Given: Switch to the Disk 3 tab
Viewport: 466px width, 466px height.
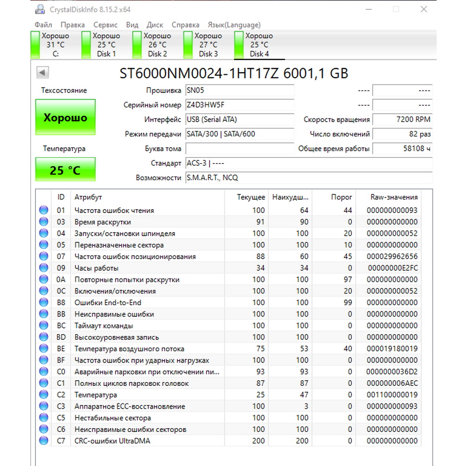Looking at the screenshot, I should [208, 45].
